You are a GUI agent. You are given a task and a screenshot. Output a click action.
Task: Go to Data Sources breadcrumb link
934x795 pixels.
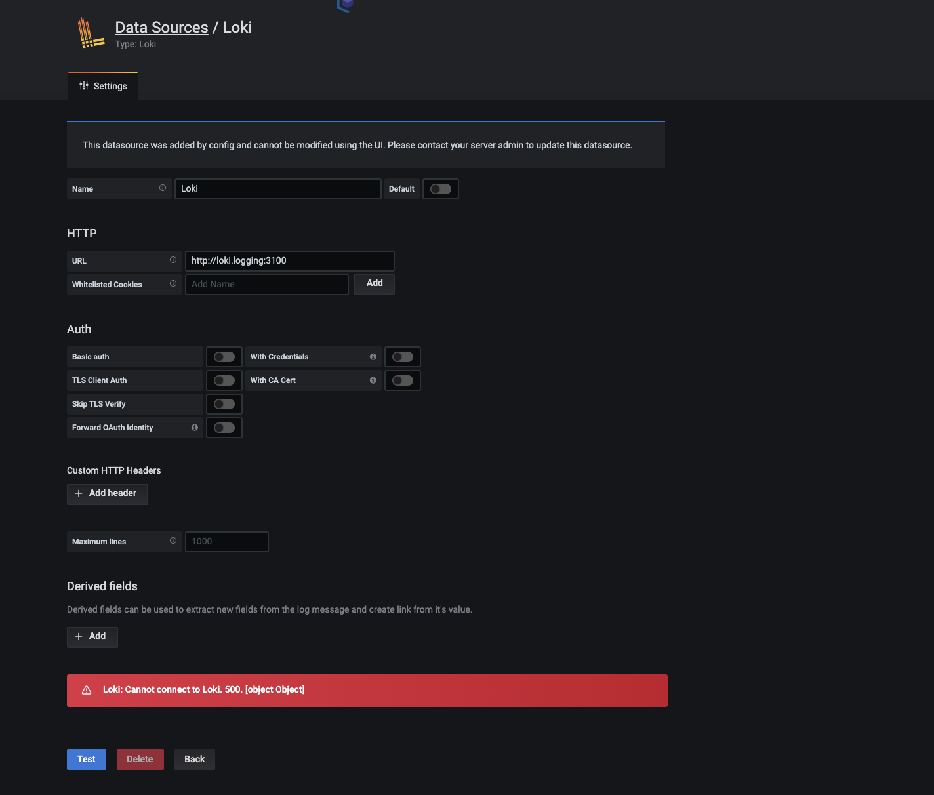click(161, 28)
